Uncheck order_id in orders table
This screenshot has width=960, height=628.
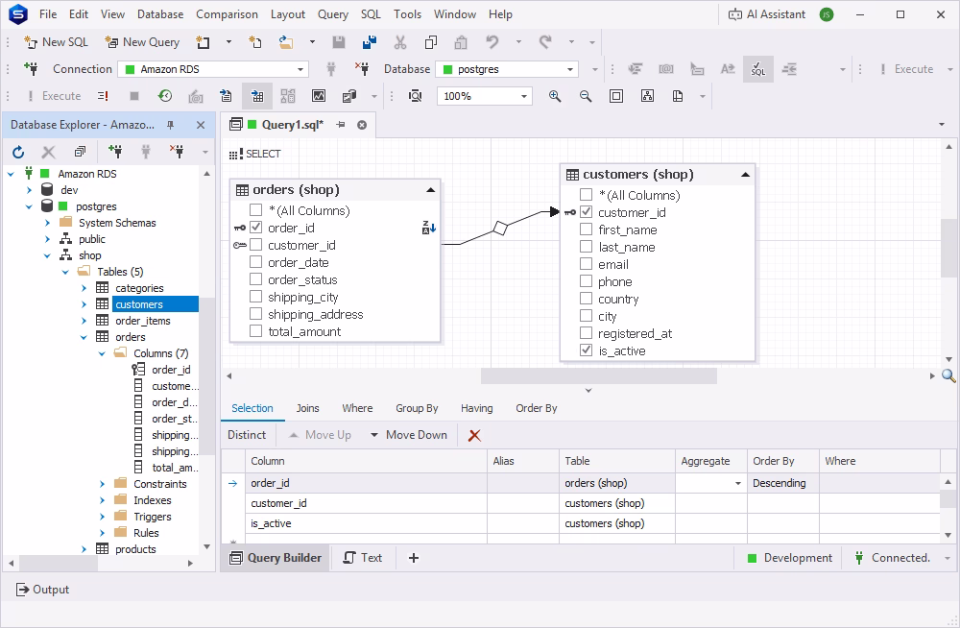pos(256,228)
